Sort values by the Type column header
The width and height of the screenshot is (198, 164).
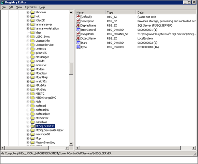(x=121, y=12)
